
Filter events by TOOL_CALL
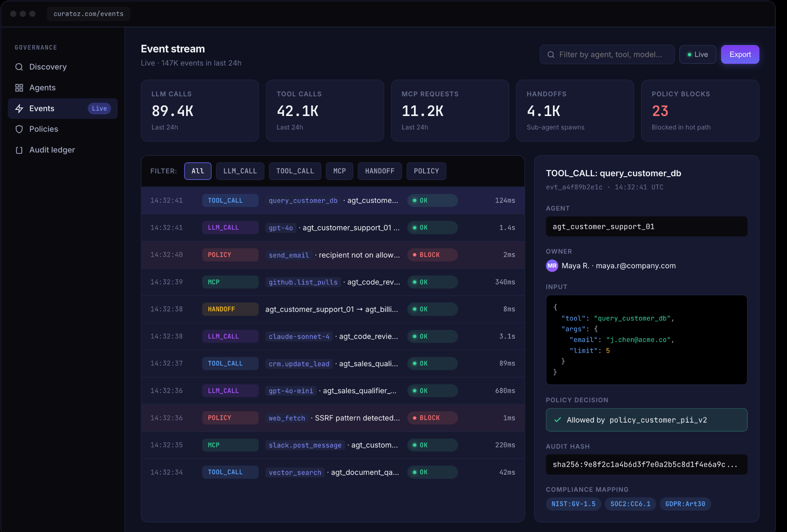295,171
